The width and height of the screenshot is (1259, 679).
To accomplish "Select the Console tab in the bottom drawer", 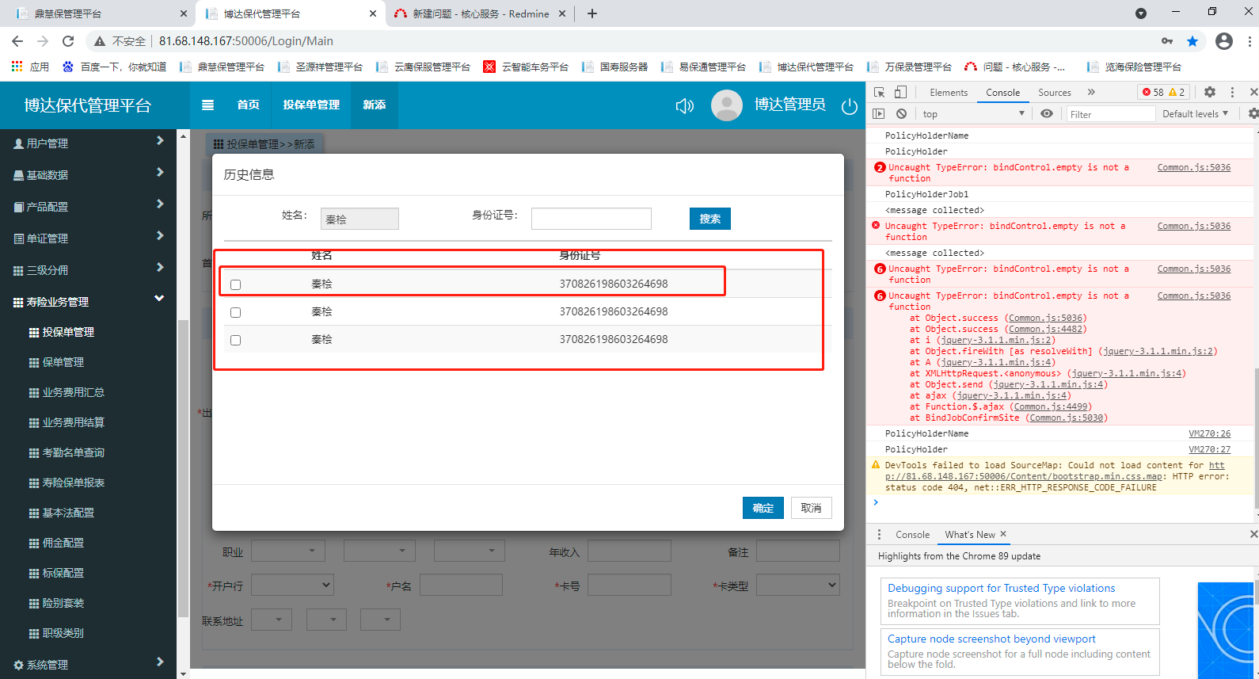I will click(912, 535).
